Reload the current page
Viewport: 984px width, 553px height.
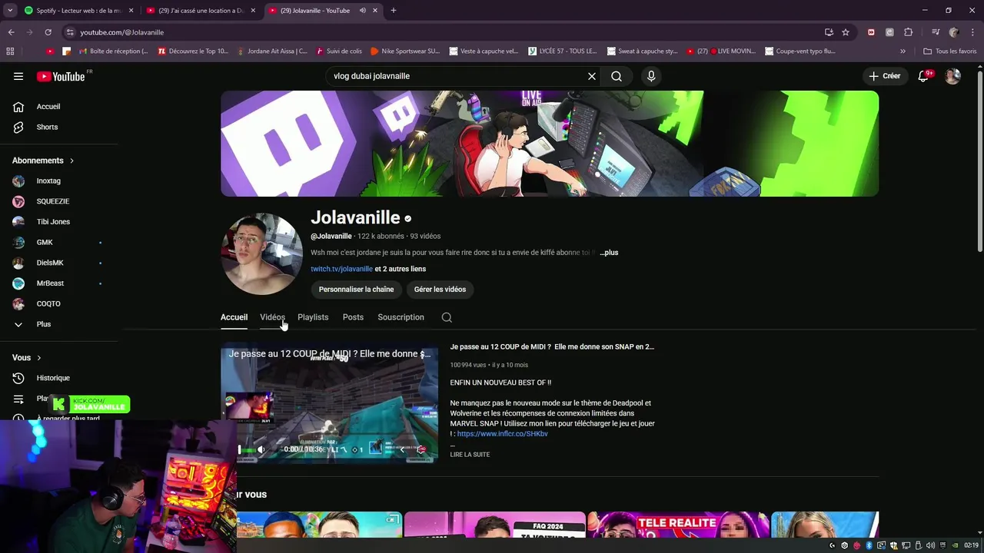(x=48, y=32)
